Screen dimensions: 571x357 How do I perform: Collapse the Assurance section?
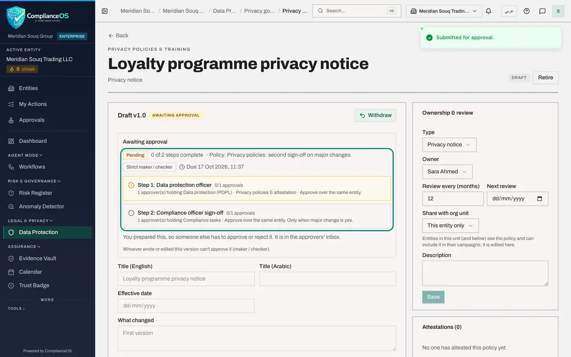(24, 246)
